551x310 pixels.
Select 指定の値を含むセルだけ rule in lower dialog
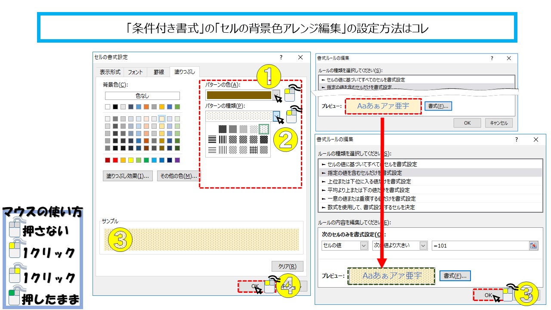point(430,173)
